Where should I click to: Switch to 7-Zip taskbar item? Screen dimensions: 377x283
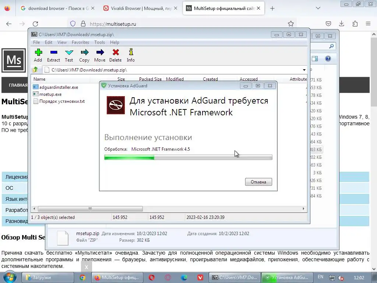[235, 277]
